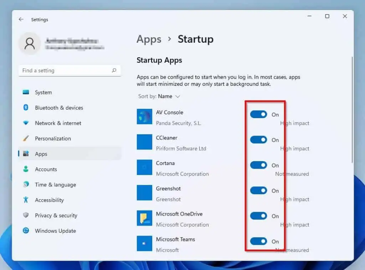Select Privacy & security

click(x=56, y=215)
